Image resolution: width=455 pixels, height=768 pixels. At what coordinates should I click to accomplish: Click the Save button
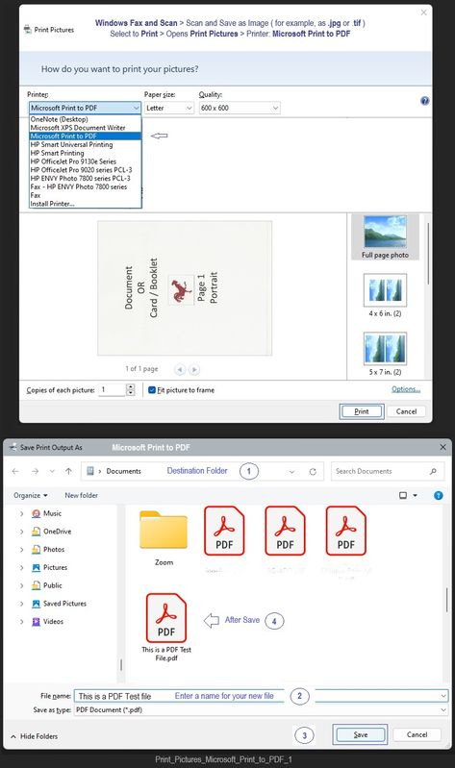click(x=361, y=734)
